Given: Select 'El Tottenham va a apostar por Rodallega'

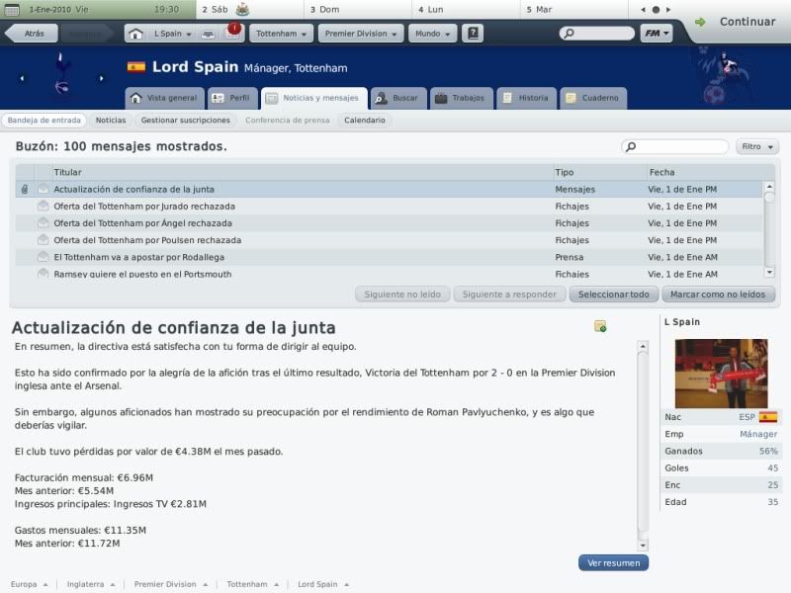Looking at the screenshot, I should point(389,257).
